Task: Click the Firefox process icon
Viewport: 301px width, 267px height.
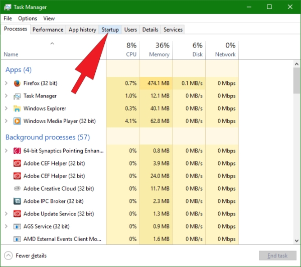Action: coord(17,83)
